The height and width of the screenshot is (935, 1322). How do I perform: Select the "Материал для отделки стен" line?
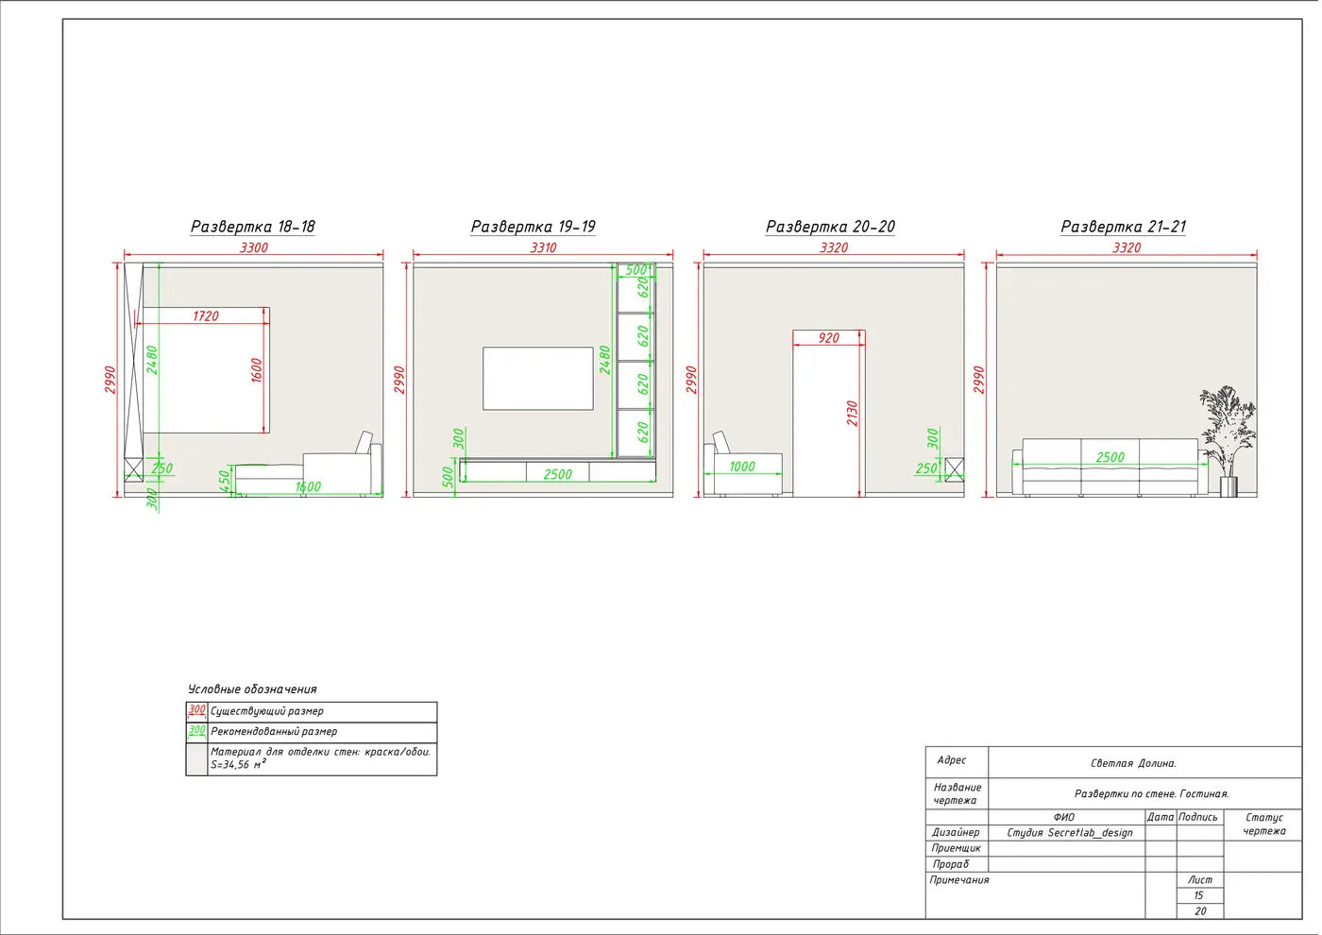point(320,752)
